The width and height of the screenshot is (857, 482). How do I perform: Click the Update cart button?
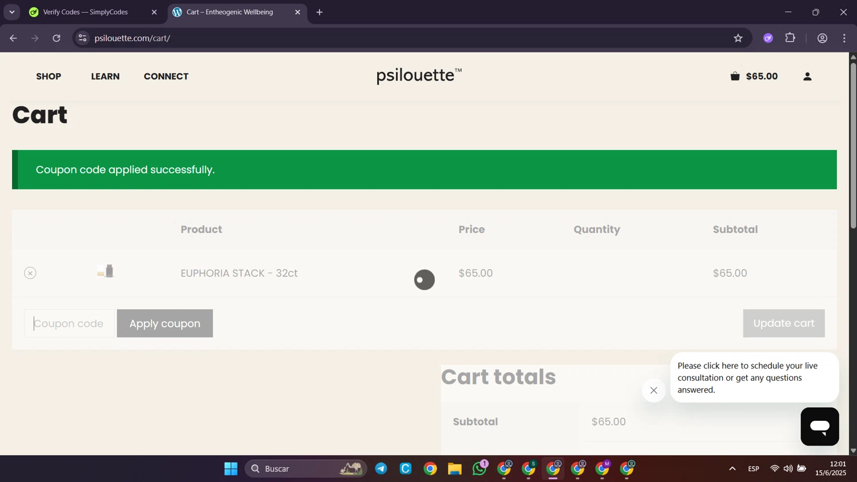click(x=783, y=323)
